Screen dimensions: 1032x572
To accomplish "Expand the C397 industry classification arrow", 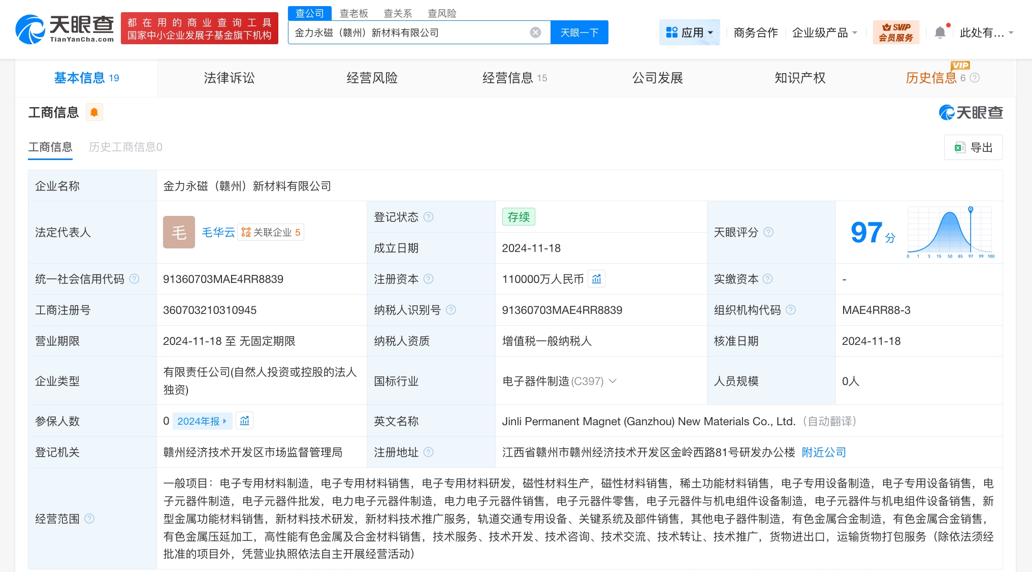I will tap(614, 381).
